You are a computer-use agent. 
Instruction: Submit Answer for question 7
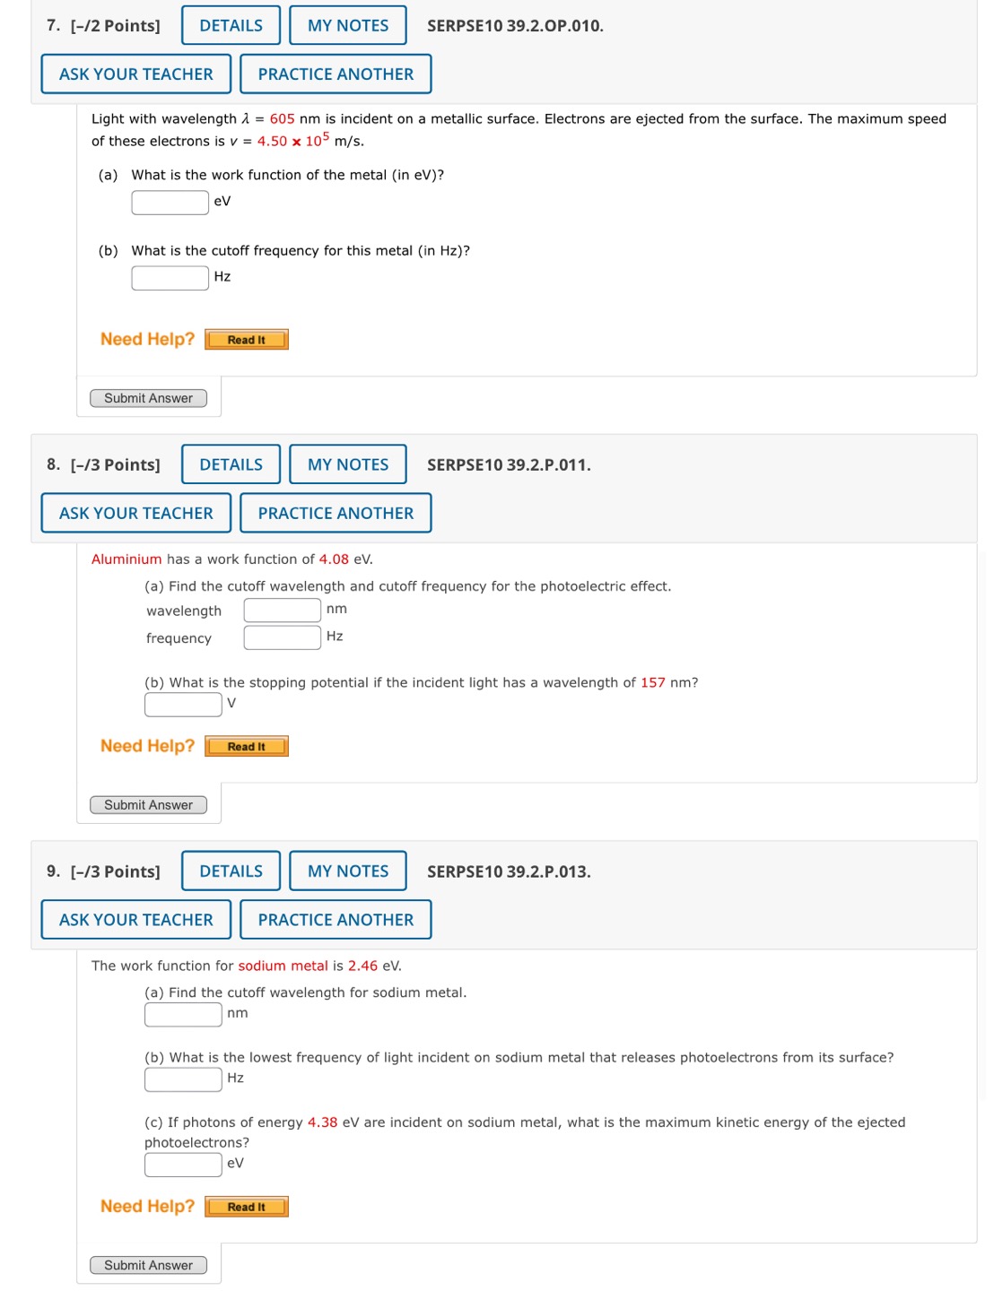pyautogui.click(x=148, y=397)
